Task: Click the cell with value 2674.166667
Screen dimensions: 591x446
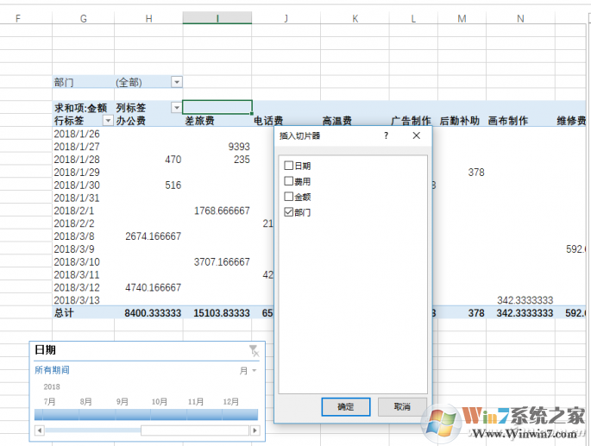Action: pyautogui.click(x=153, y=236)
